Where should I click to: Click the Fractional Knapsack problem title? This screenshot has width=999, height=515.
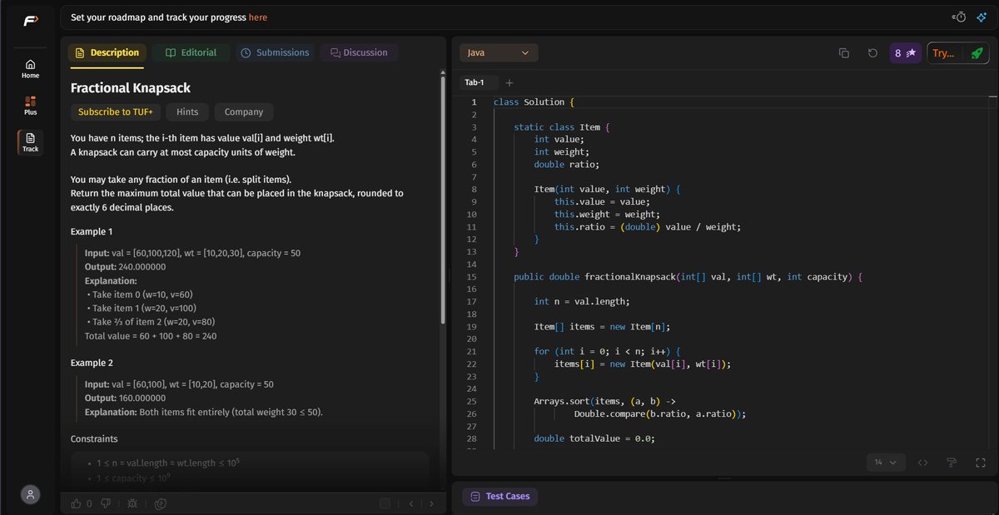pos(131,87)
